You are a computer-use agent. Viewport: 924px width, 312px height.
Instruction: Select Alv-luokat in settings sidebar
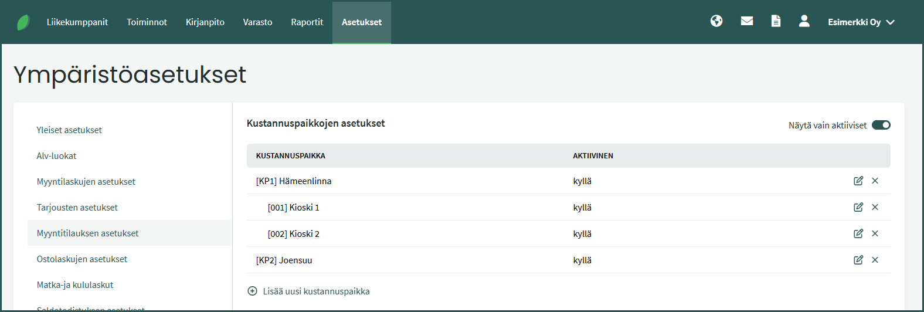(57, 156)
